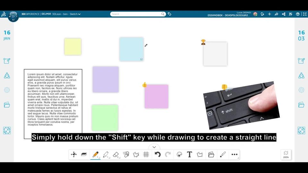Viewport: 308px width, 173px height.
Task: Open the image folder tool
Action: pyautogui.click(x=211, y=154)
